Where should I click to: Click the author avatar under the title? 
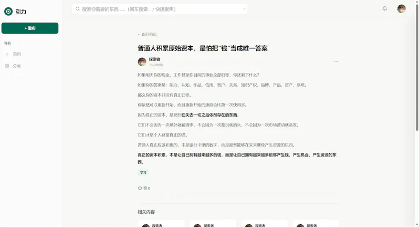coord(142,61)
